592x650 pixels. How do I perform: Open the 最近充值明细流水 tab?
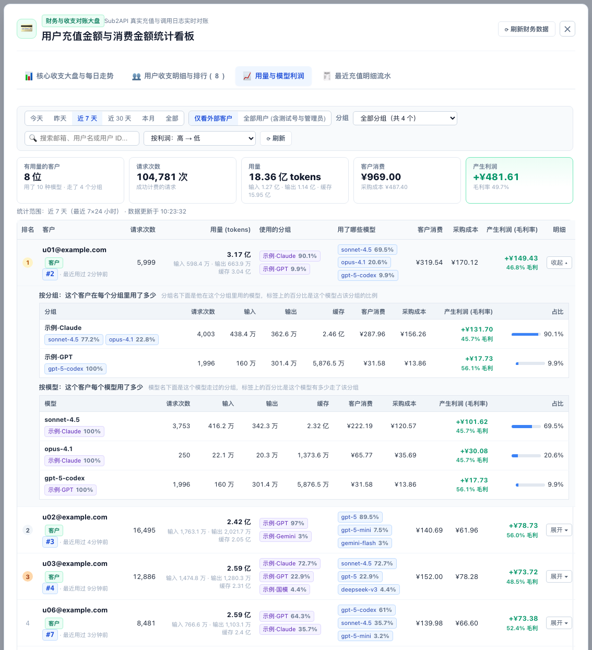click(x=357, y=76)
